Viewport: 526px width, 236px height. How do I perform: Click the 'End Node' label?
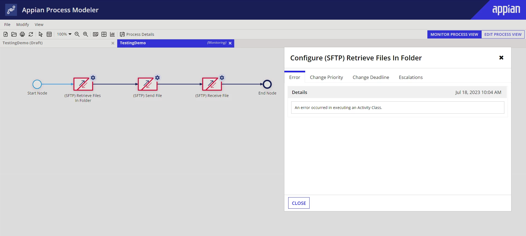coord(267,93)
